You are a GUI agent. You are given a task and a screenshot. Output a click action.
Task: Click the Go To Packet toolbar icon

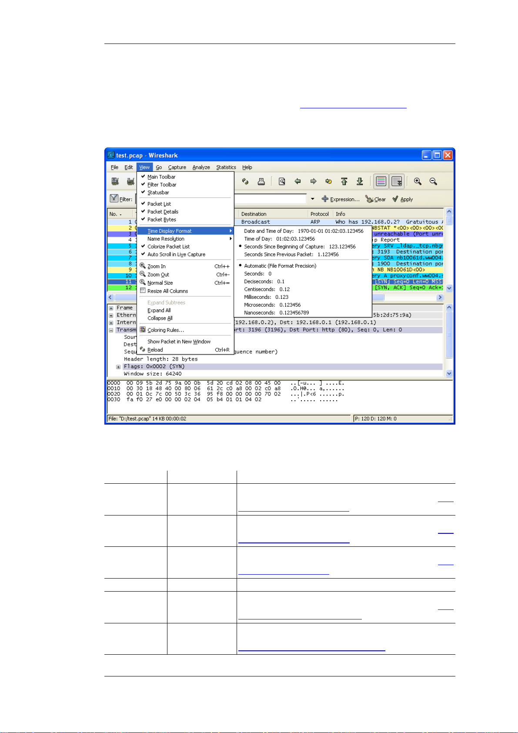point(328,181)
